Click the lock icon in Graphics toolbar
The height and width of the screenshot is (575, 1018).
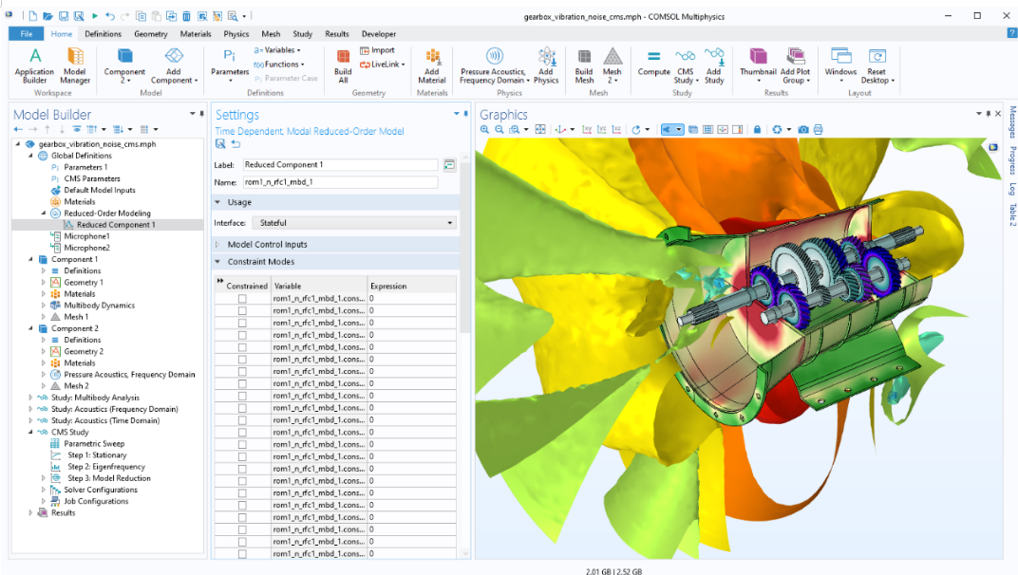click(x=757, y=130)
